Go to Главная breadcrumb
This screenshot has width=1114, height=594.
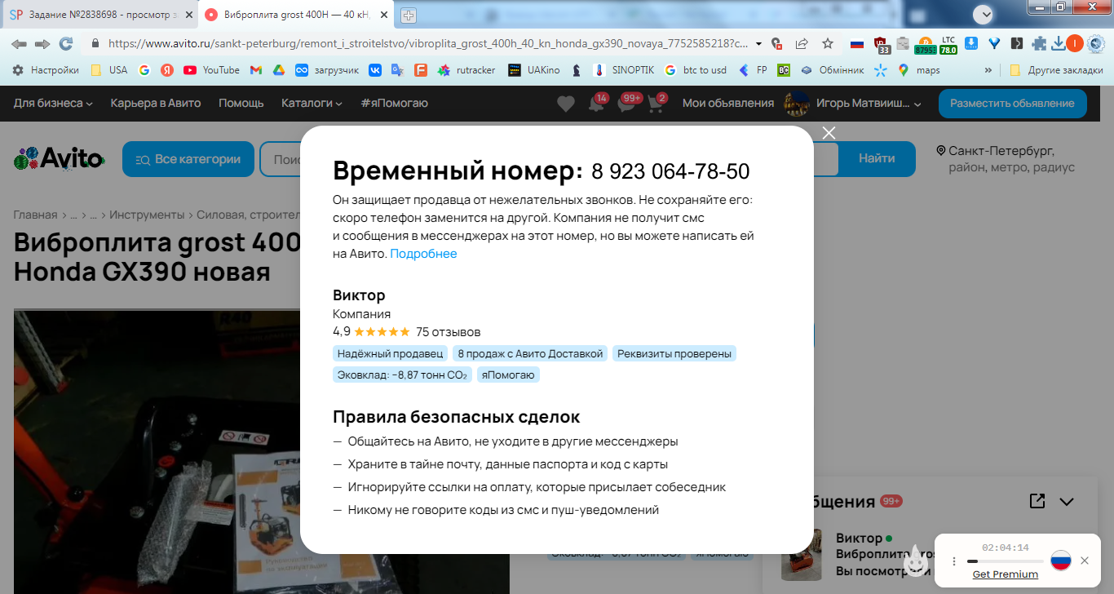pyautogui.click(x=35, y=215)
